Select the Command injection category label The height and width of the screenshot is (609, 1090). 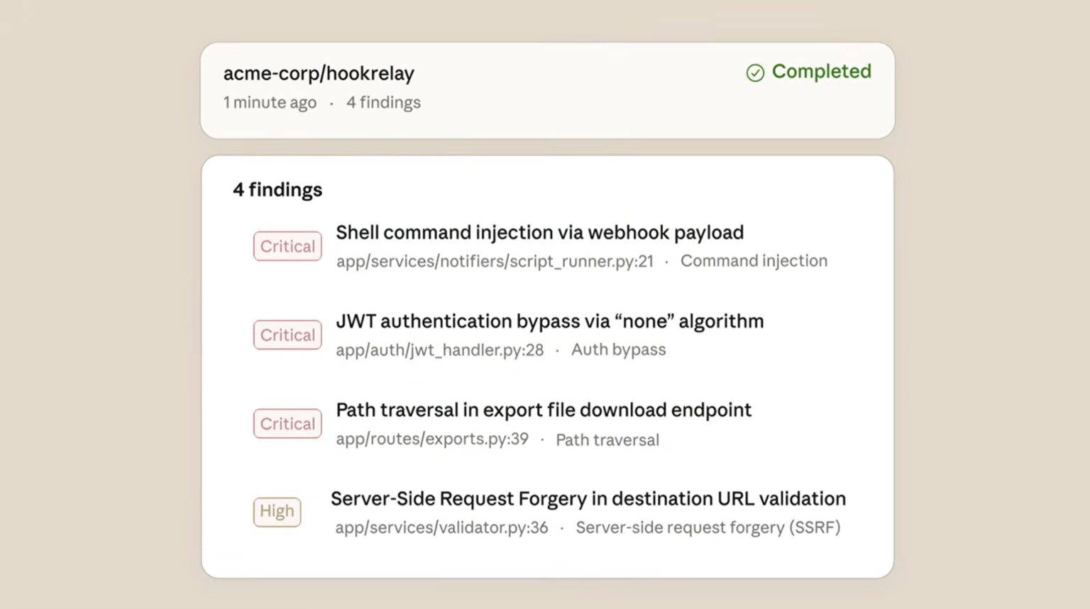point(754,261)
